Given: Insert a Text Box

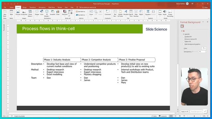Looking at the screenshot, I should coord(115,13).
